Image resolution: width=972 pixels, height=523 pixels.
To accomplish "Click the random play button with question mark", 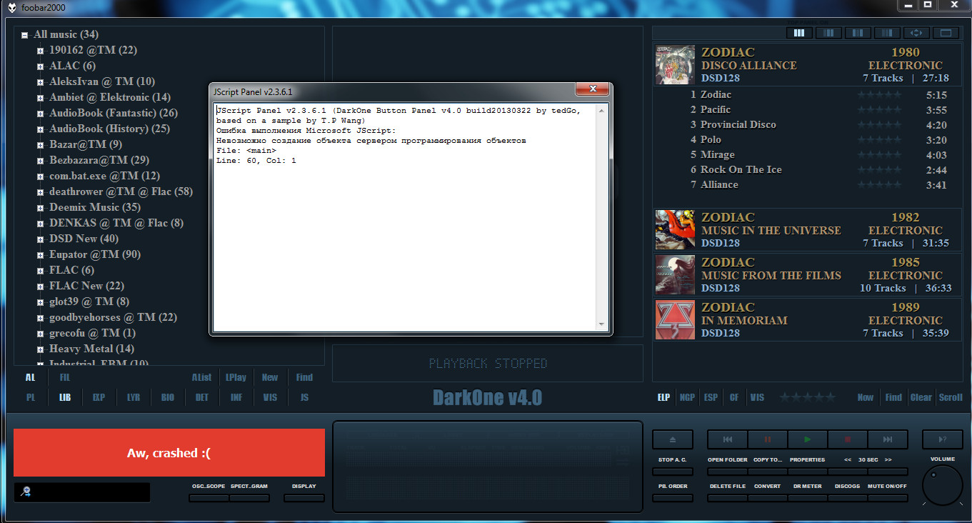I will pyautogui.click(x=942, y=439).
